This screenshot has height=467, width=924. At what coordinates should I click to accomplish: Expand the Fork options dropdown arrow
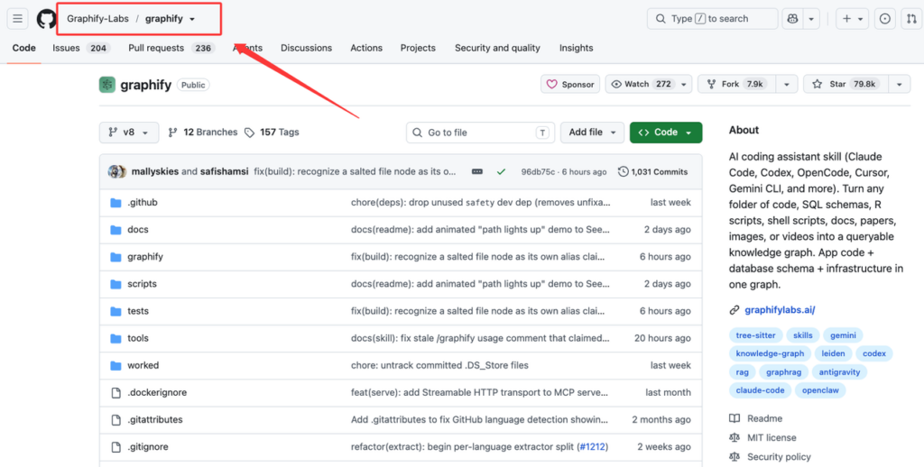pos(787,84)
